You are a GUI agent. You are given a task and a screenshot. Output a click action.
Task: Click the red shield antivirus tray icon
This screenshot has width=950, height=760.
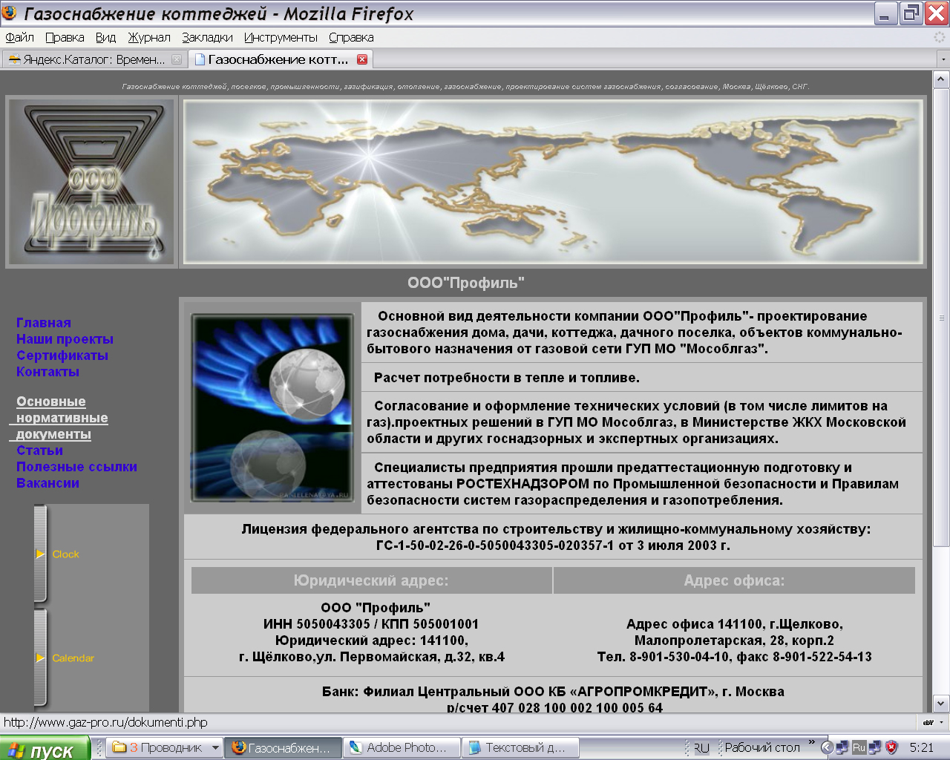(x=891, y=747)
